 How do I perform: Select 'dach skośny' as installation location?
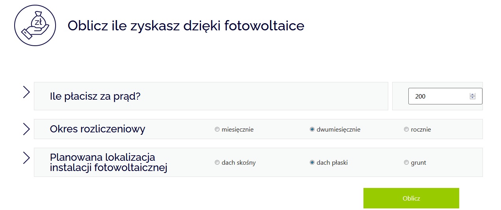coord(217,162)
